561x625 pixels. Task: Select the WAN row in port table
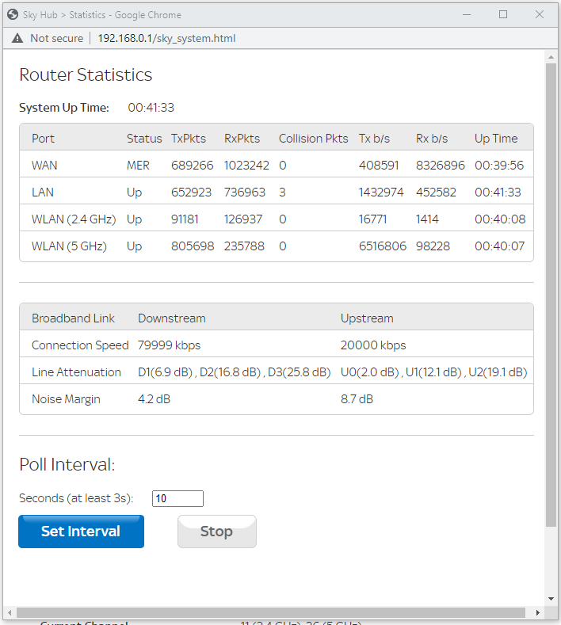click(276, 166)
